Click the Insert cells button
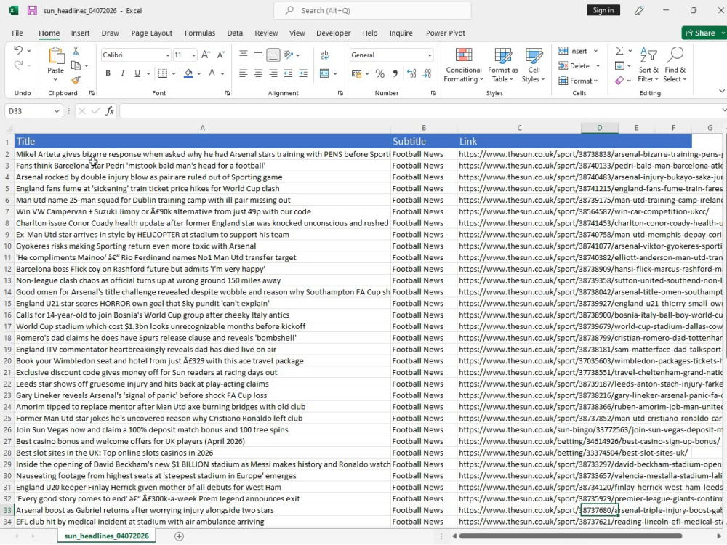Image resolution: width=727 pixels, height=545 pixels. 578,51
